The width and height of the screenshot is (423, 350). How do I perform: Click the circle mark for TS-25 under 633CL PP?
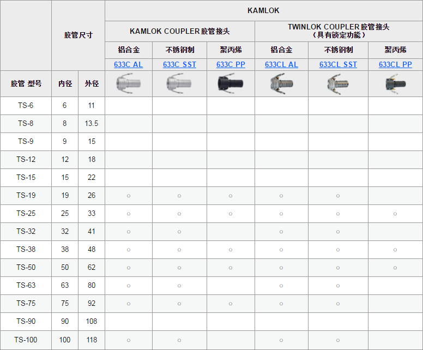pos(395,214)
